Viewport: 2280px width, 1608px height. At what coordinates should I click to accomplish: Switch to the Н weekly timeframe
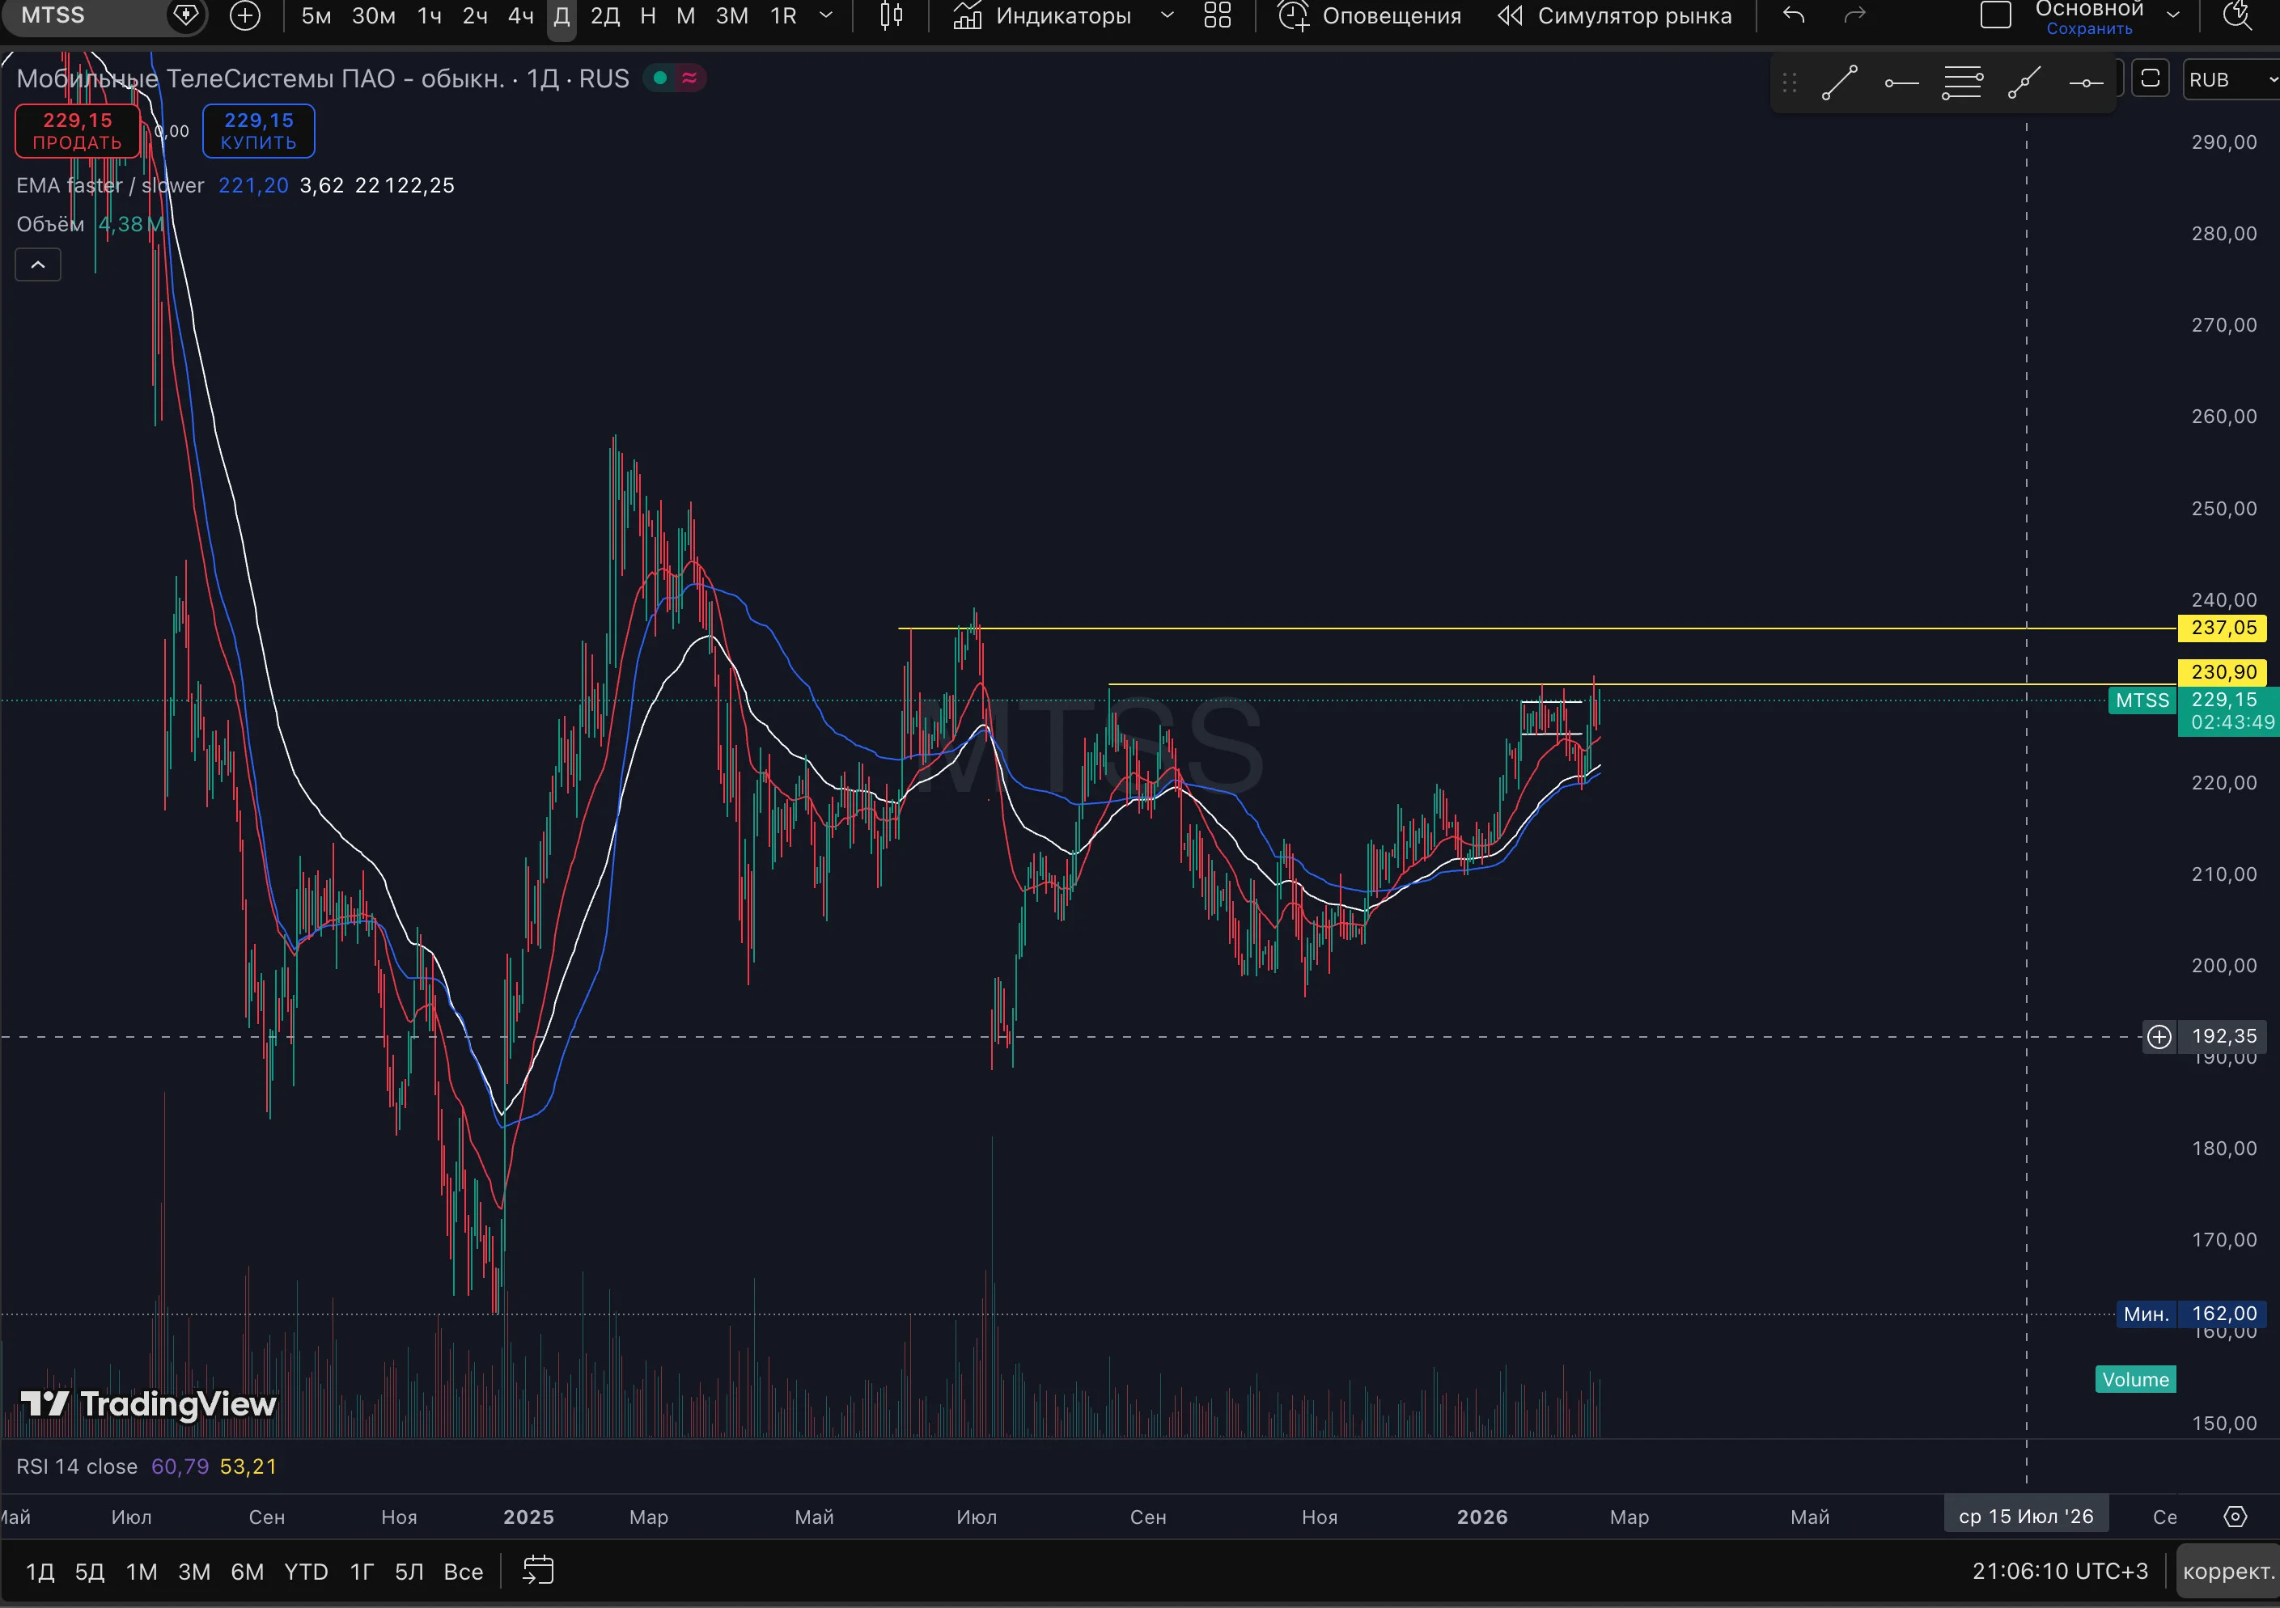[x=647, y=16]
